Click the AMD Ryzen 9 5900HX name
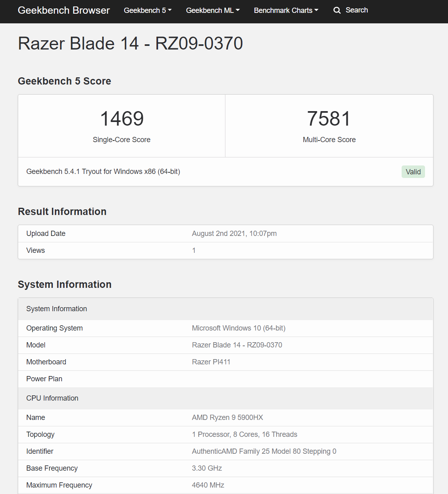This screenshot has height=494, width=448. [227, 418]
